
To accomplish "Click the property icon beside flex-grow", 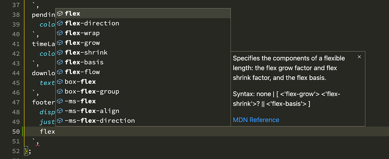I will pyautogui.click(x=60, y=43).
